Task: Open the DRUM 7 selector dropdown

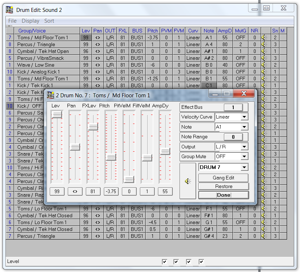Action: [x=244, y=167]
